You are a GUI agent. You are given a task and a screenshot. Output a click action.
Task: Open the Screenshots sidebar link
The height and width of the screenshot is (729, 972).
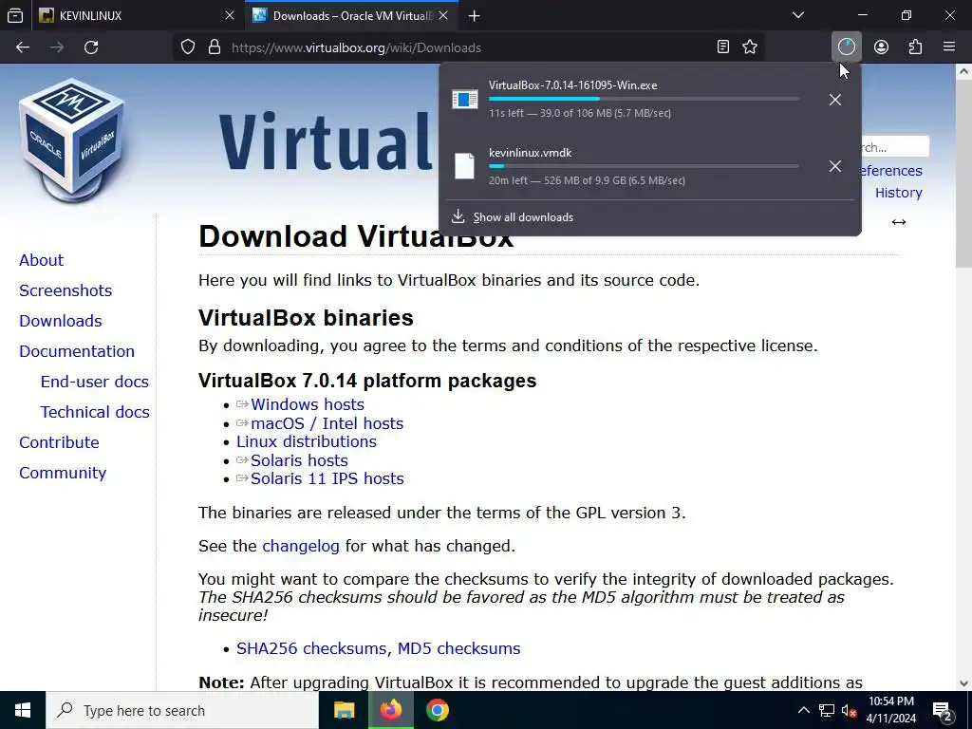tap(65, 290)
